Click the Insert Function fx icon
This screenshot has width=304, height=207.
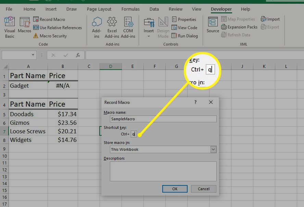click(x=78, y=55)
